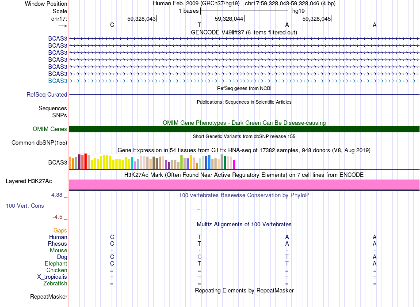Viewport: 420px width, 307px height.
Task: Click the Chicken species label
Action: [57, 270]
